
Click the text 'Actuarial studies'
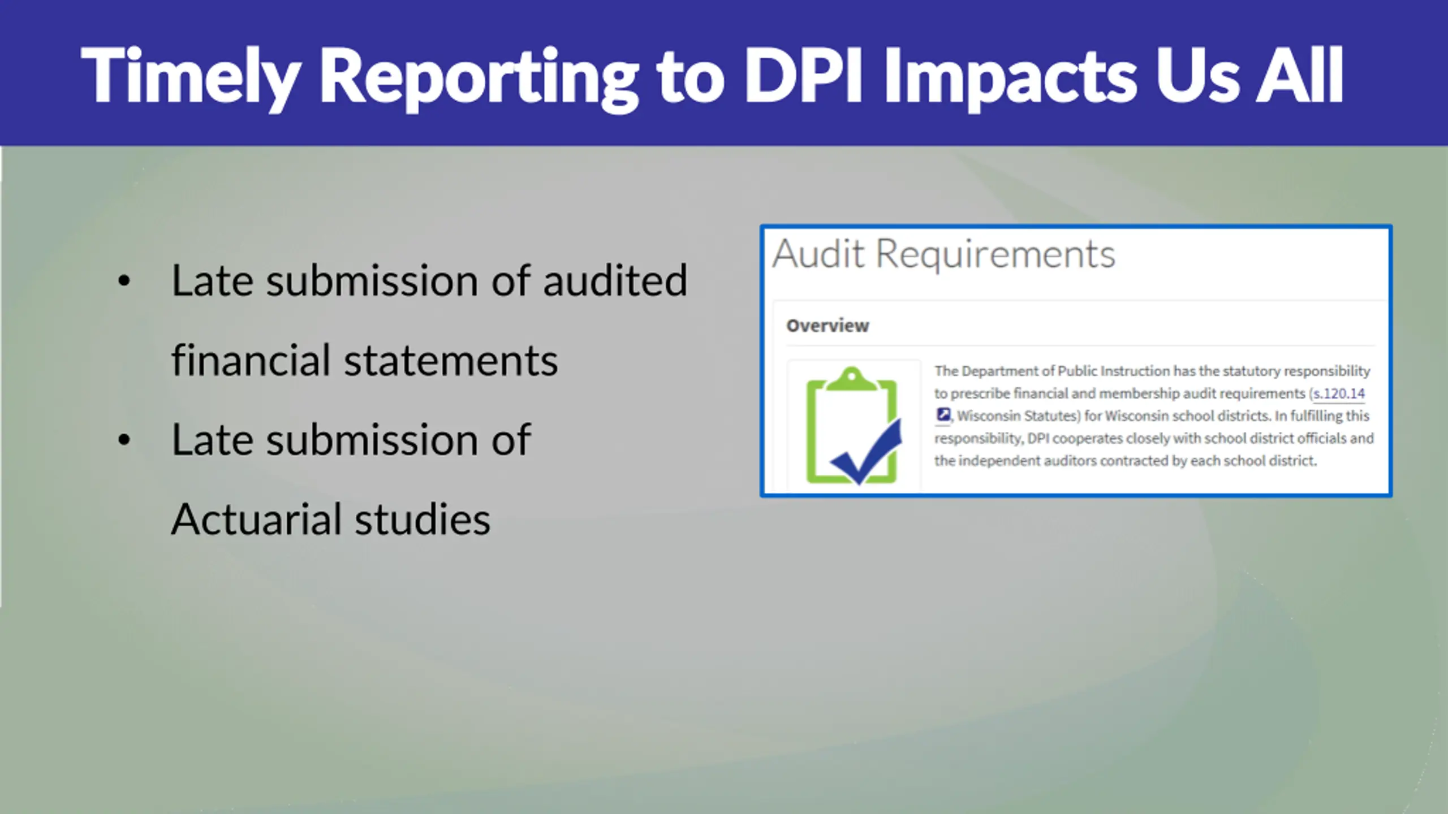pos(331,519)
